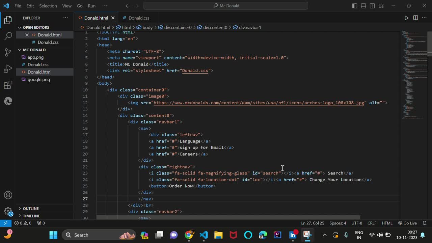Collapse the Open Editors section

click(x=36, y=27)
